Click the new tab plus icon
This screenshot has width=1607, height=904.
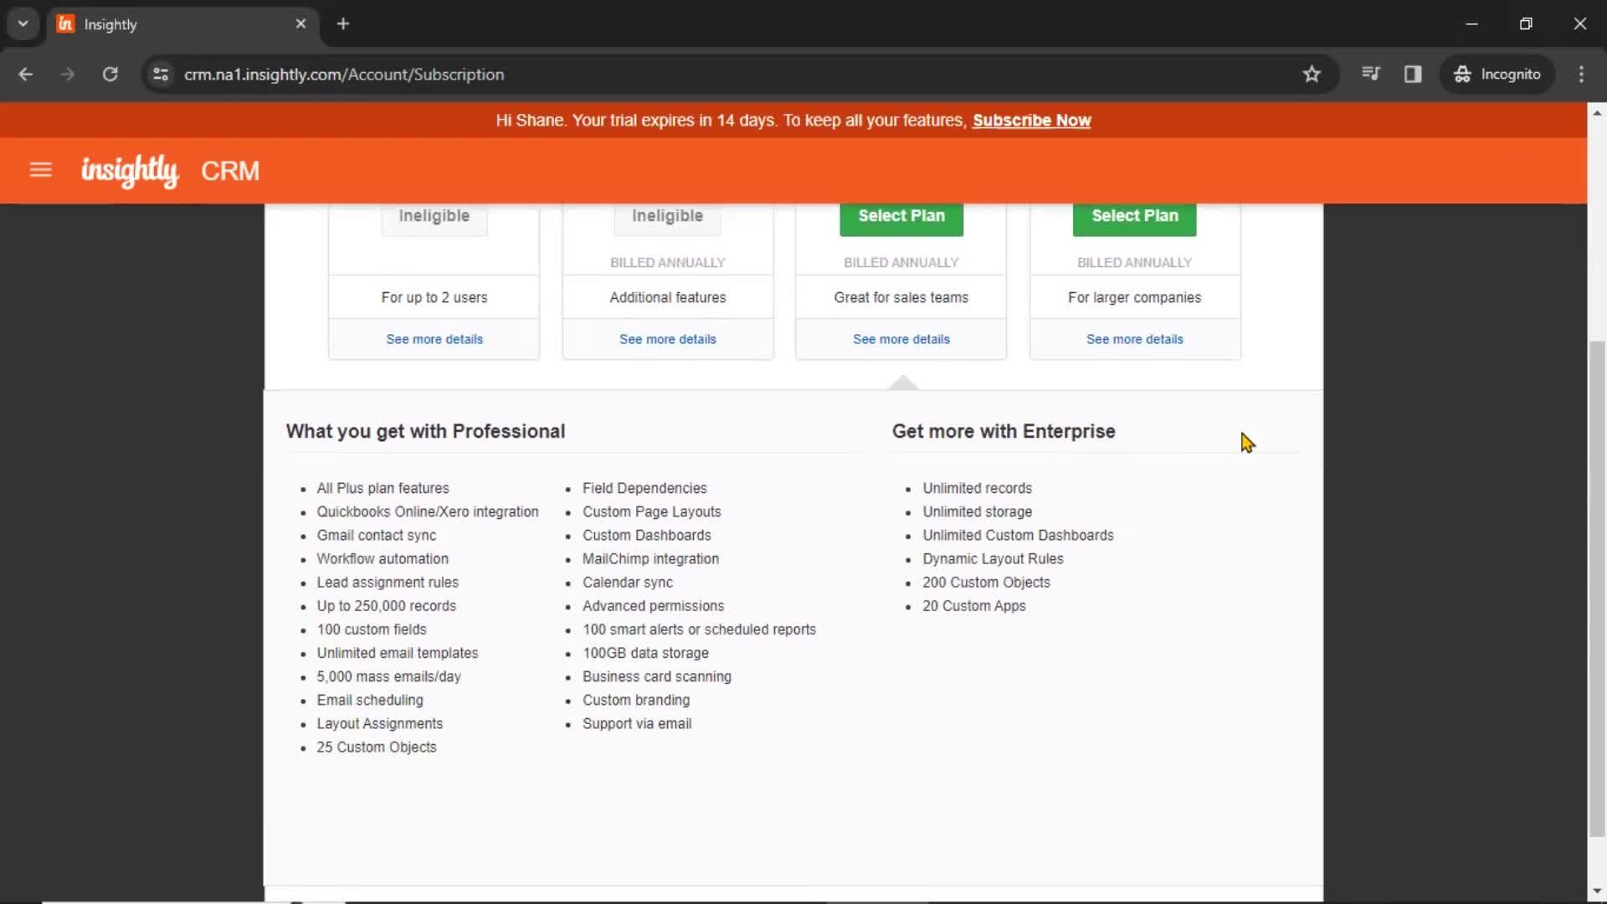(x=343, y=23)
